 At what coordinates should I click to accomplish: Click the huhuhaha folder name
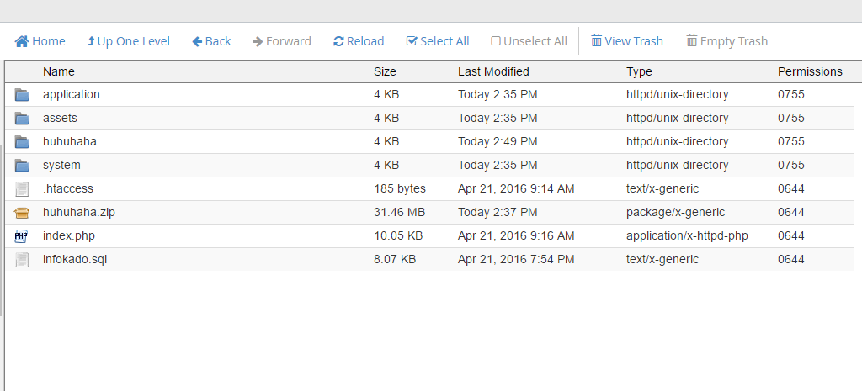coord(70,141)
